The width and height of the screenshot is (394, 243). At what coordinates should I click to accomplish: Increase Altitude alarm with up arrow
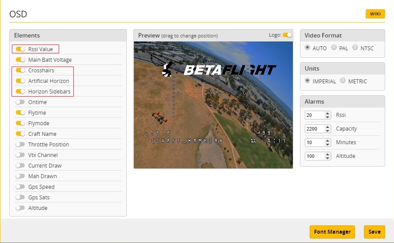327,154
